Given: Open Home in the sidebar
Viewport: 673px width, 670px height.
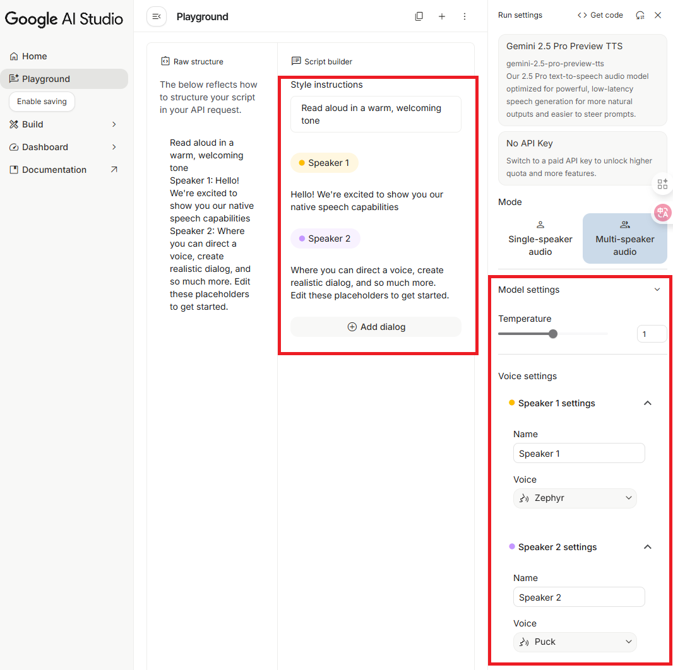Looking at the screenshot, I should [35, 56].
